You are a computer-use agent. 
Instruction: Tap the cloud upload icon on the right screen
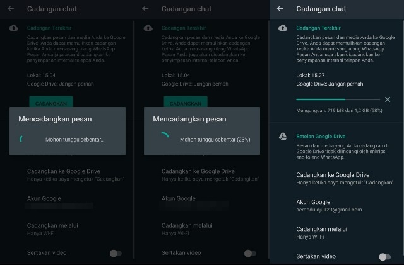283,28
